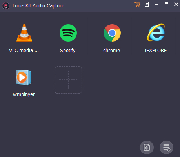Viewport: 180px width, 157px height.
Task: Click the 'IEXPLORE' label text
Action: tap(156, 51)
